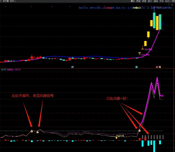
Task: Select the red 三处共振=妖 annotation text
Action: 117,99
